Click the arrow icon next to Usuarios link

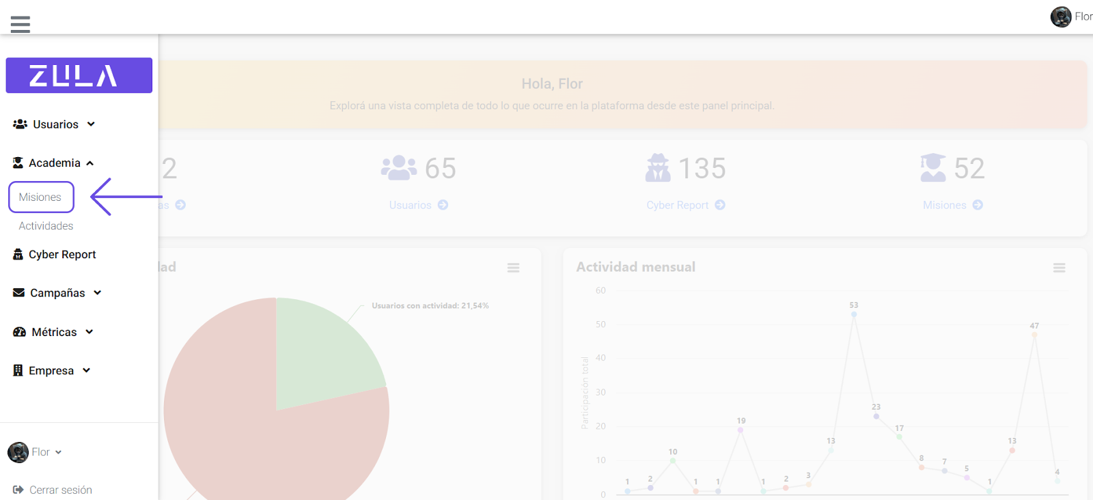[443, 205]
